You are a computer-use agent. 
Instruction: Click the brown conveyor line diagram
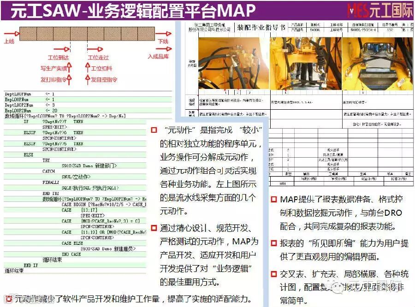(x=87, y=34)
